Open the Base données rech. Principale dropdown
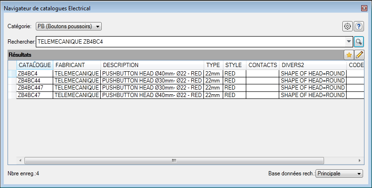 (x=339, y=173)
